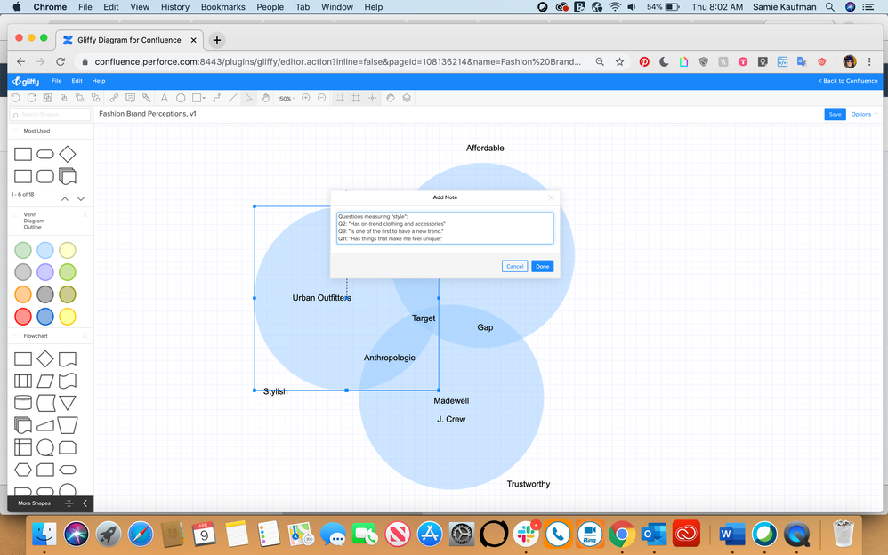
Task: Zoom in with the plus magnifier
Action: [x=306, y=98]
